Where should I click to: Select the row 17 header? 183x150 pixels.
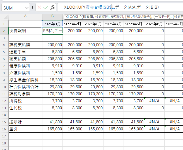(4, 136)
